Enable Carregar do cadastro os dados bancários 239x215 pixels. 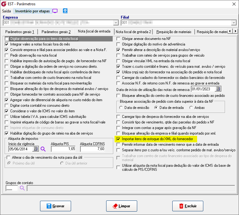118,78
